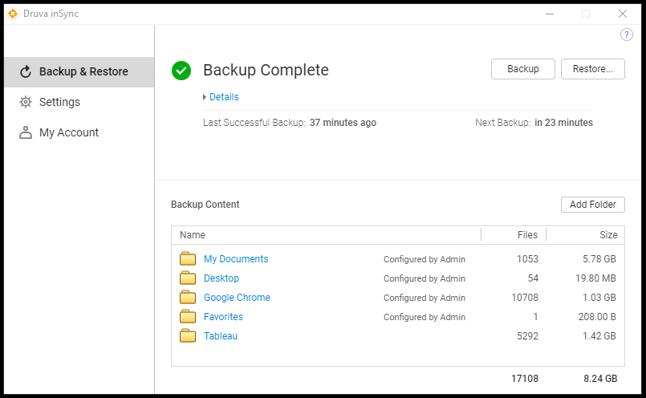The width and height of the screenshot is (646, 398).
Task: Click the Tableau folder icon
Action: pyautogui.click(x=188, y=336)
